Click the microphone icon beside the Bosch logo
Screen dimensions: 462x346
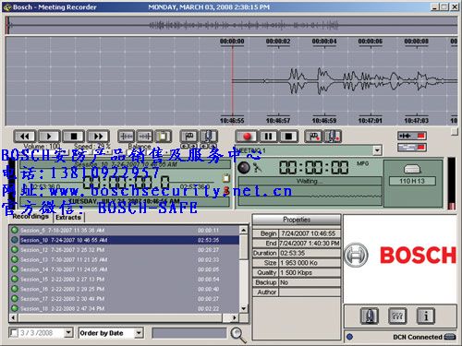370,316
